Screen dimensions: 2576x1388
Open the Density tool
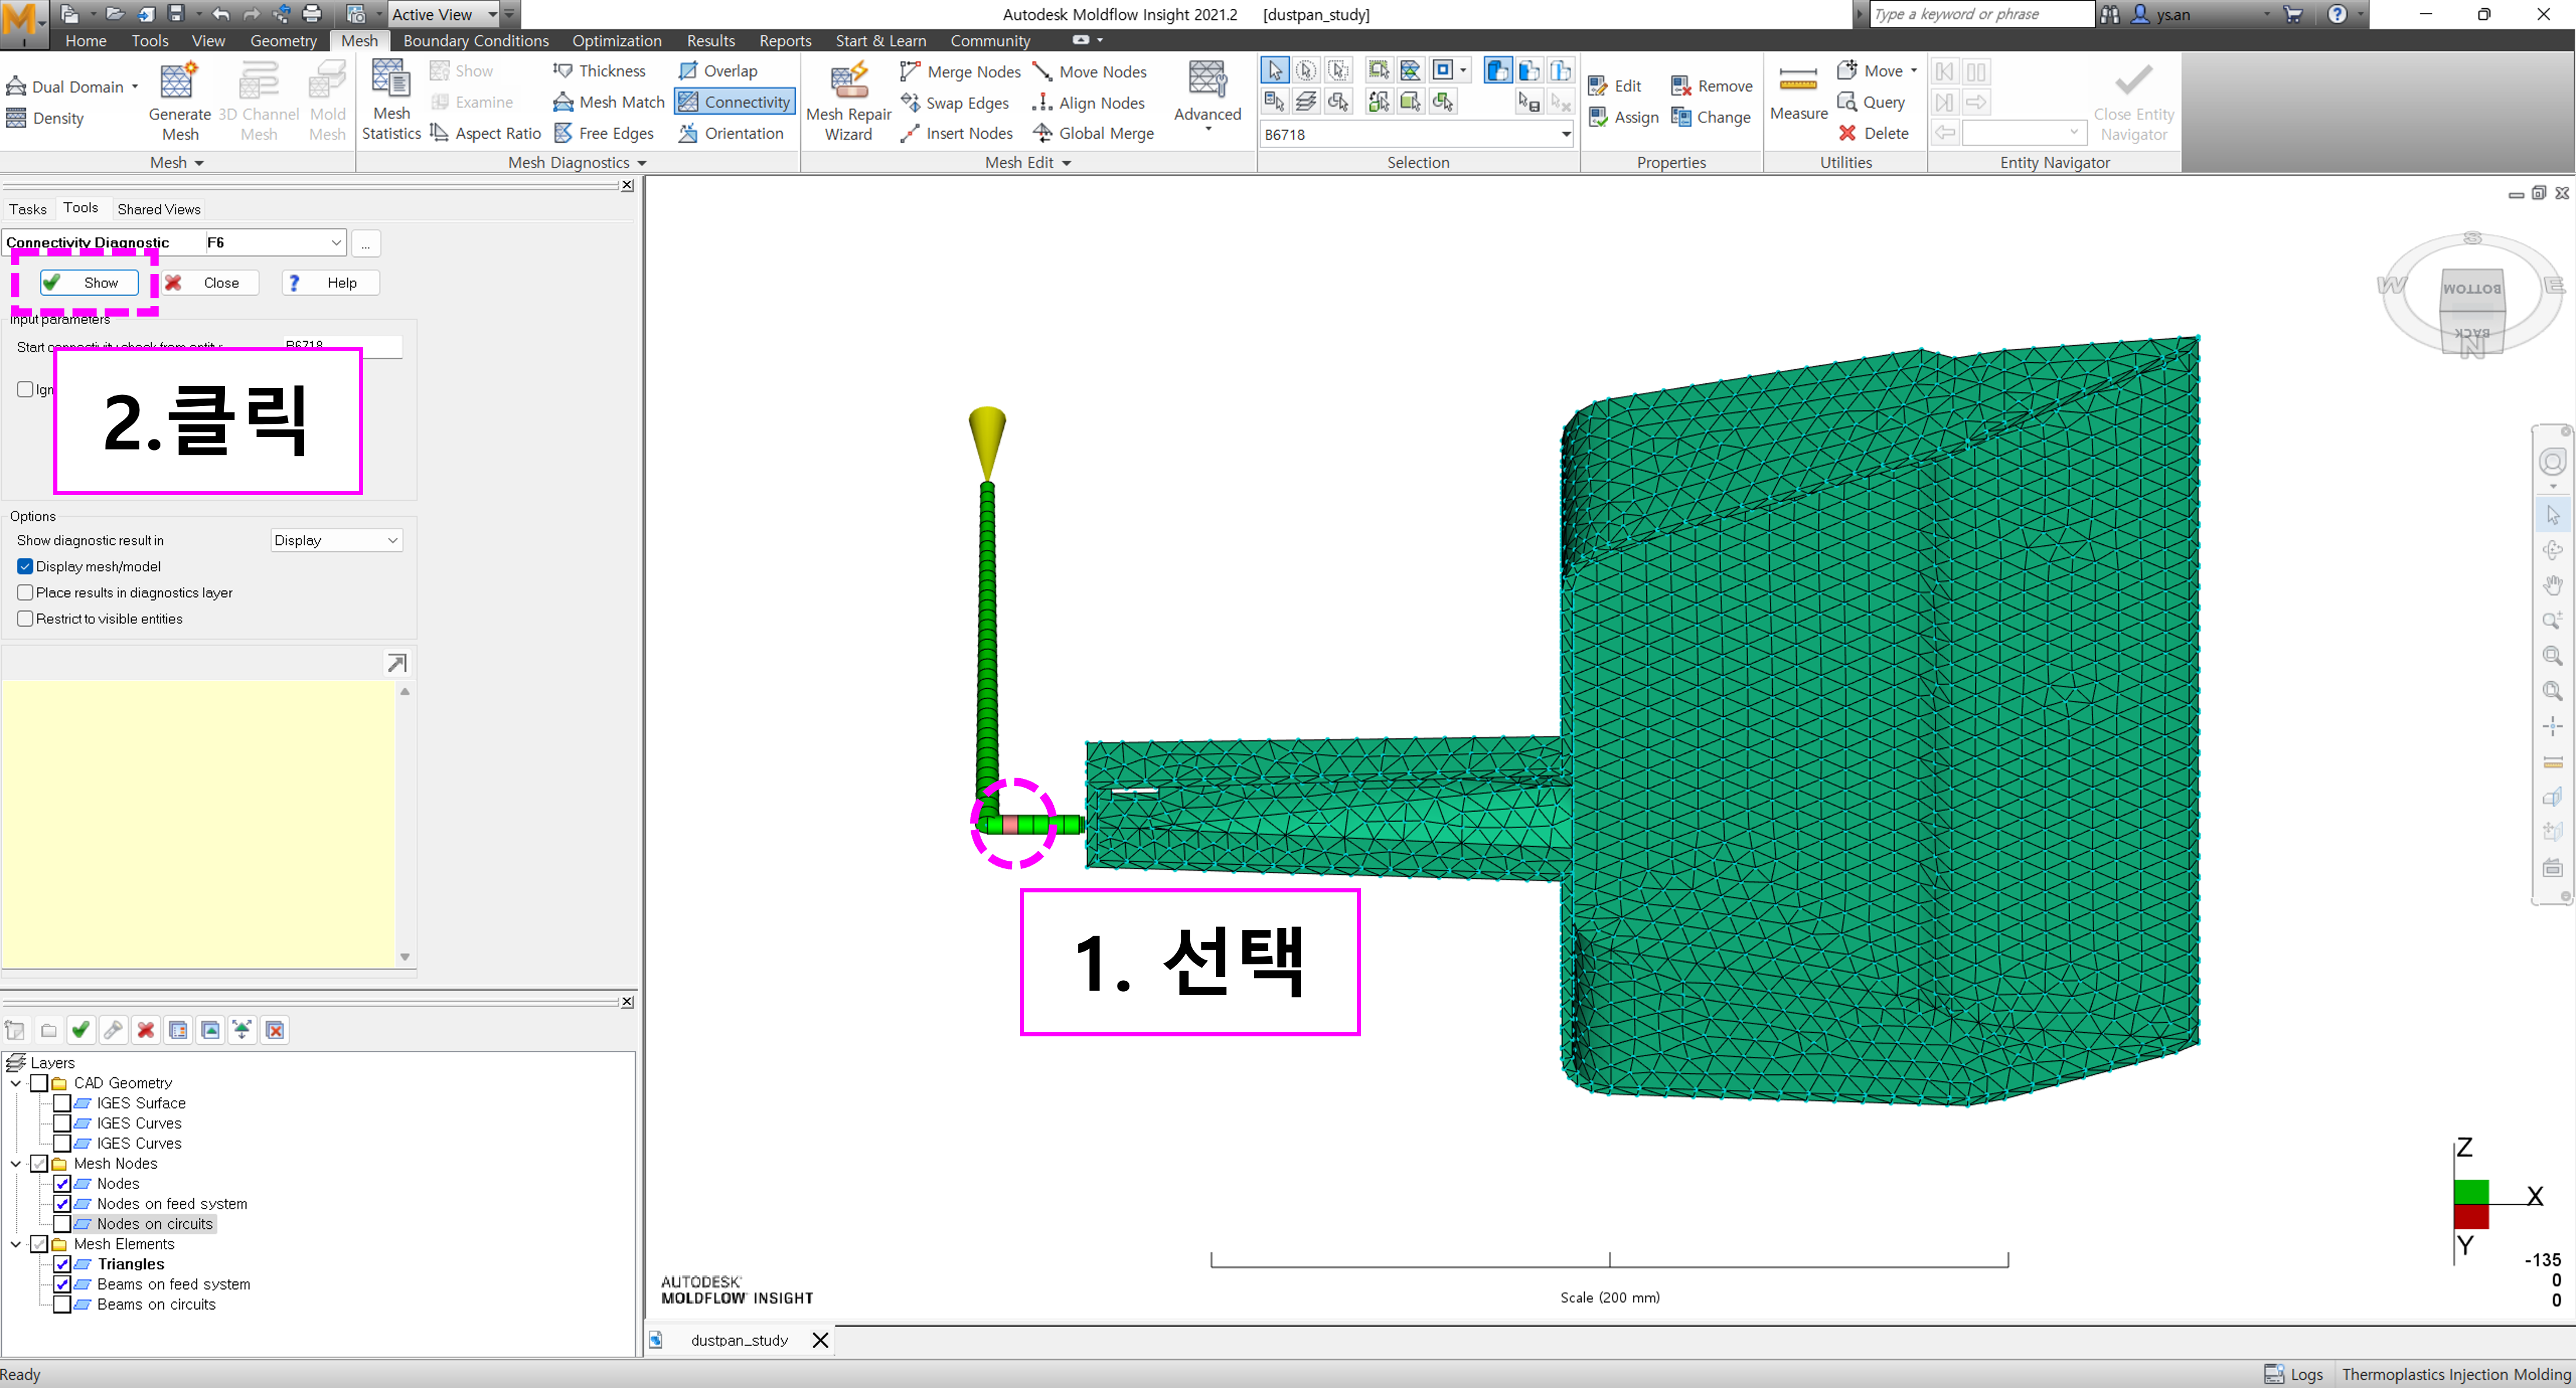pyautogui.click(x=45, y=118)
